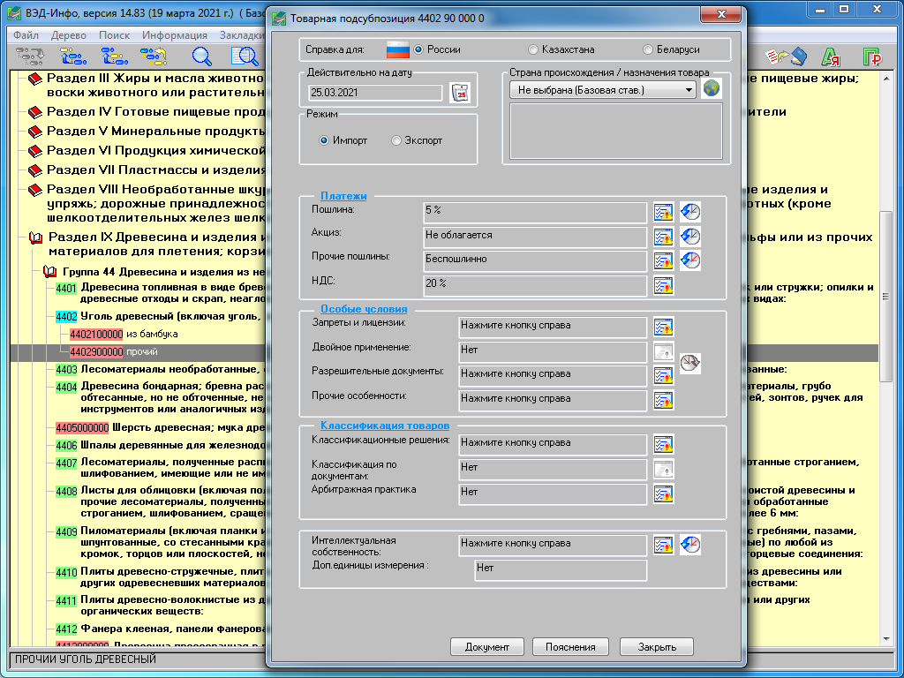Screen dimensions: 904x678
Task: Click the Пояснения button
Action: (x=570, y=647)
